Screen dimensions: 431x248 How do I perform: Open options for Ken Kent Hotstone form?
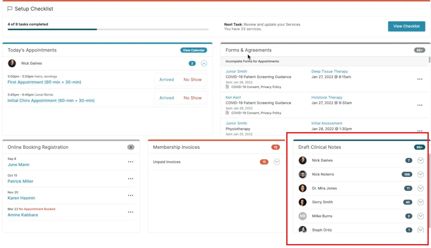[420, 105]
